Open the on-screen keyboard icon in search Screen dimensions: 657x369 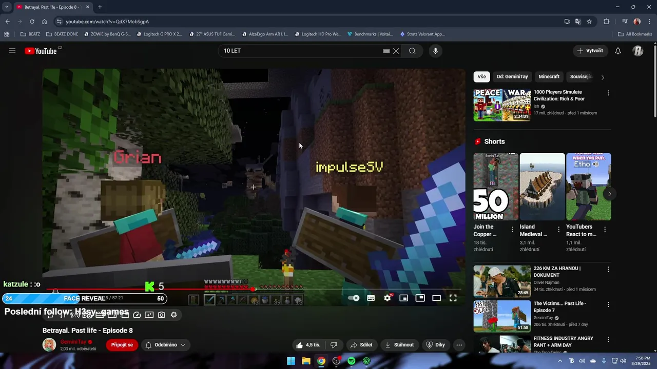387,51
